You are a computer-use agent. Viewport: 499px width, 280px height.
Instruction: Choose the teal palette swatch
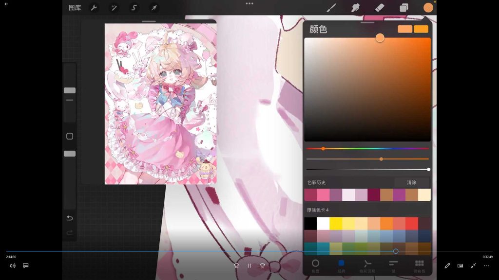point(310,248)
